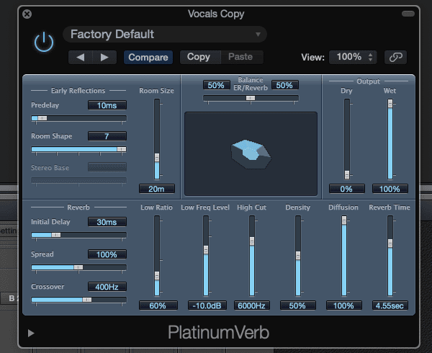Image resolution: width=432 pixels, height=353 pixels.
Task: Click the Room Size 20m value field
Action: 157,189
